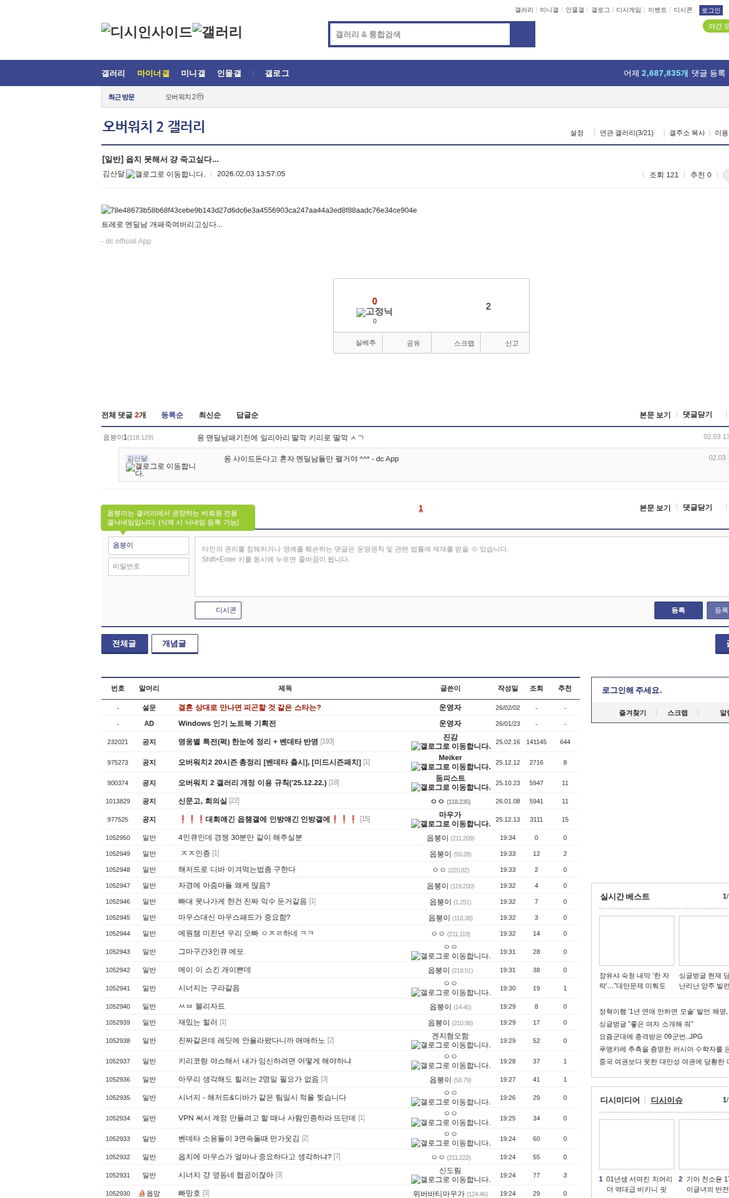Image resolution: width=729 pixels, height=1198 pixels.
Task: Click the 음망 icon on post 1052930
Action: (x=142, y=1193)
